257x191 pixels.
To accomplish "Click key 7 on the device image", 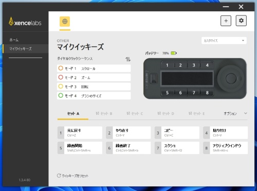I will 194,93.
